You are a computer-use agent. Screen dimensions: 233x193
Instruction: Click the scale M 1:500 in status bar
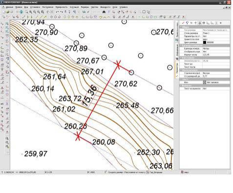(91, 172)
